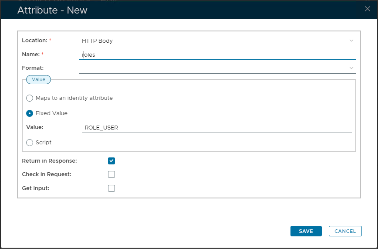Click the Get Input label text

35,188
